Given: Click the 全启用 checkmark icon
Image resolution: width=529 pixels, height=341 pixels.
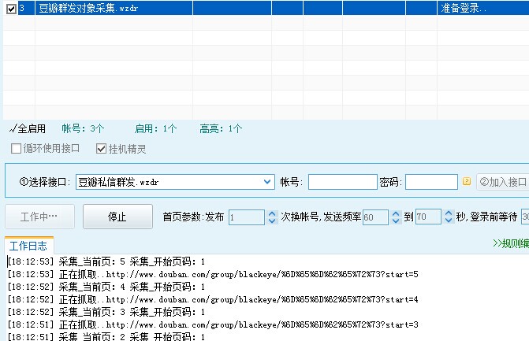Looking at the screenshot, I should point(13,128).
